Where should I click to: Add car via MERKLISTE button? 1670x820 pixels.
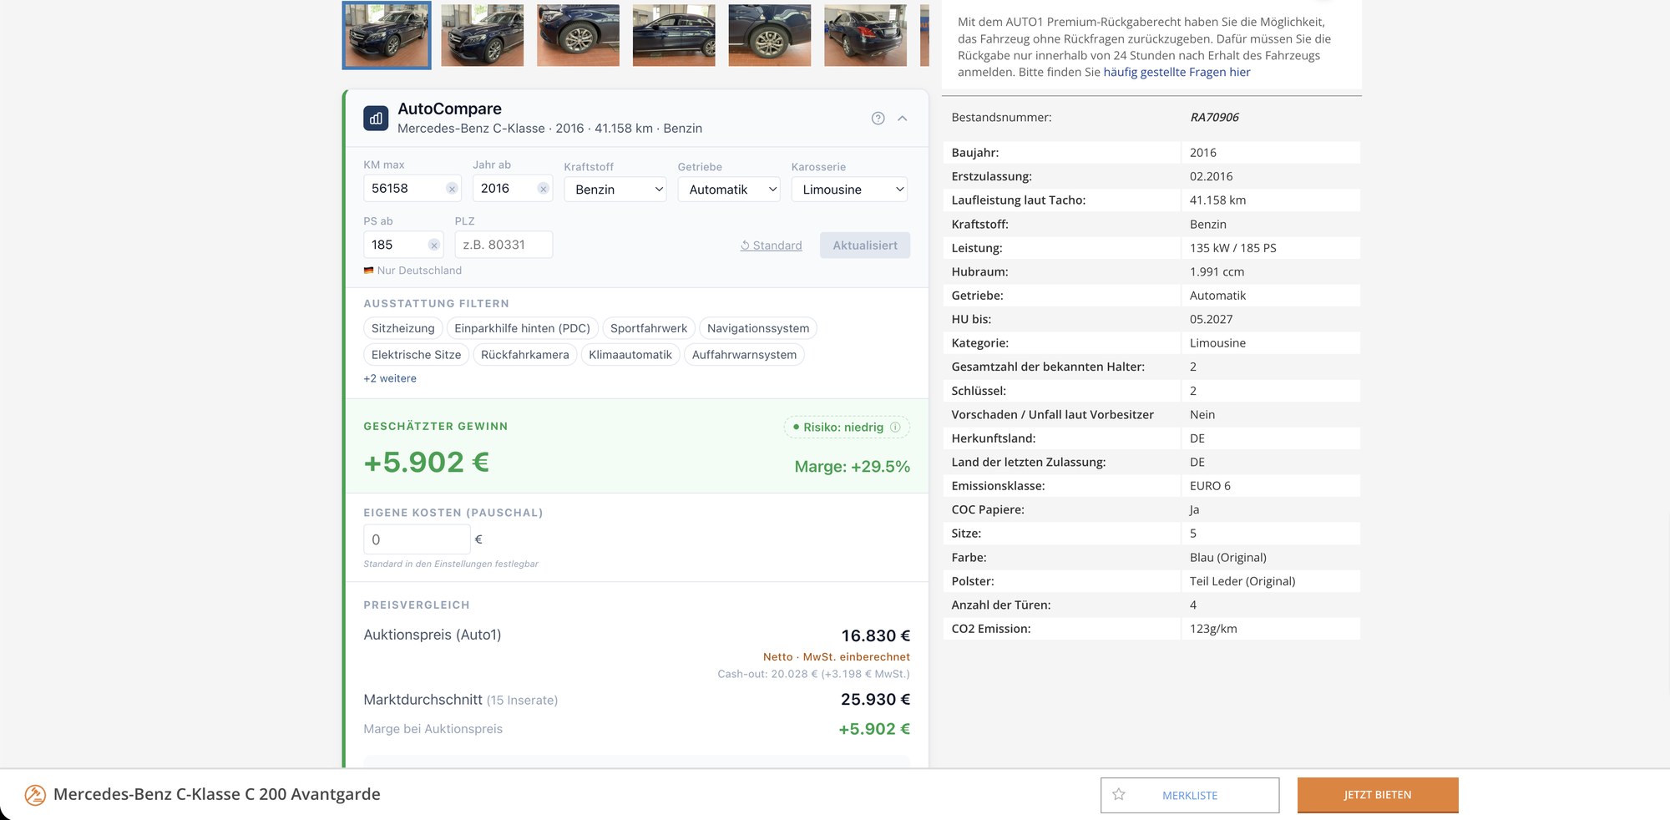coord(1190,795)
